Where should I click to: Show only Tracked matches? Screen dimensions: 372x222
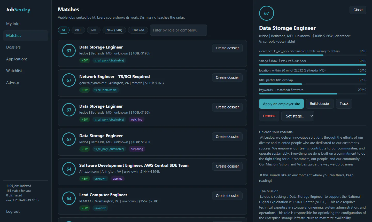pos(138,30)
